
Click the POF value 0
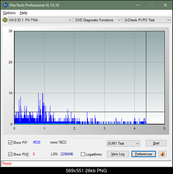click(34, 154)
